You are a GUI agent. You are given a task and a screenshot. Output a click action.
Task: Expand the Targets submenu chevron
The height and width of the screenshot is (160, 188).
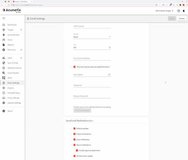21,30
